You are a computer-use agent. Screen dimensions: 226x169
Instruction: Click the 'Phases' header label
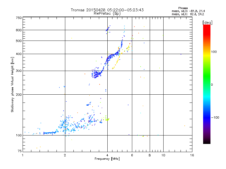[183, 8]
